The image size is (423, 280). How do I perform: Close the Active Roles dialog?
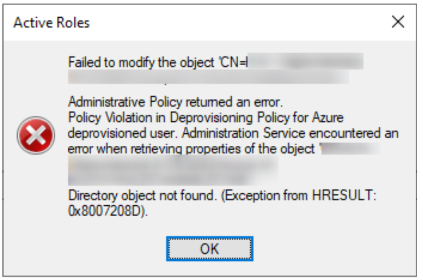pyautogui.click(x=398, y=22)
